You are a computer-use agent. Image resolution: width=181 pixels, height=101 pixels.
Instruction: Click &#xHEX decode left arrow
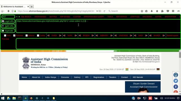150,36
